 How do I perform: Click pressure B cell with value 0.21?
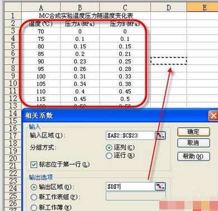click(x=125, y=54)
